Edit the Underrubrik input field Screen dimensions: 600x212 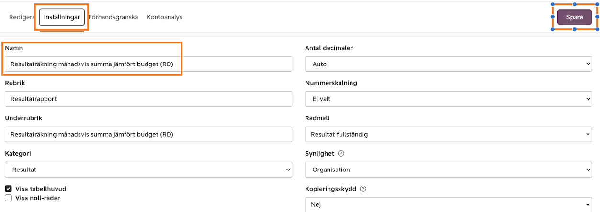pos(148,134)
